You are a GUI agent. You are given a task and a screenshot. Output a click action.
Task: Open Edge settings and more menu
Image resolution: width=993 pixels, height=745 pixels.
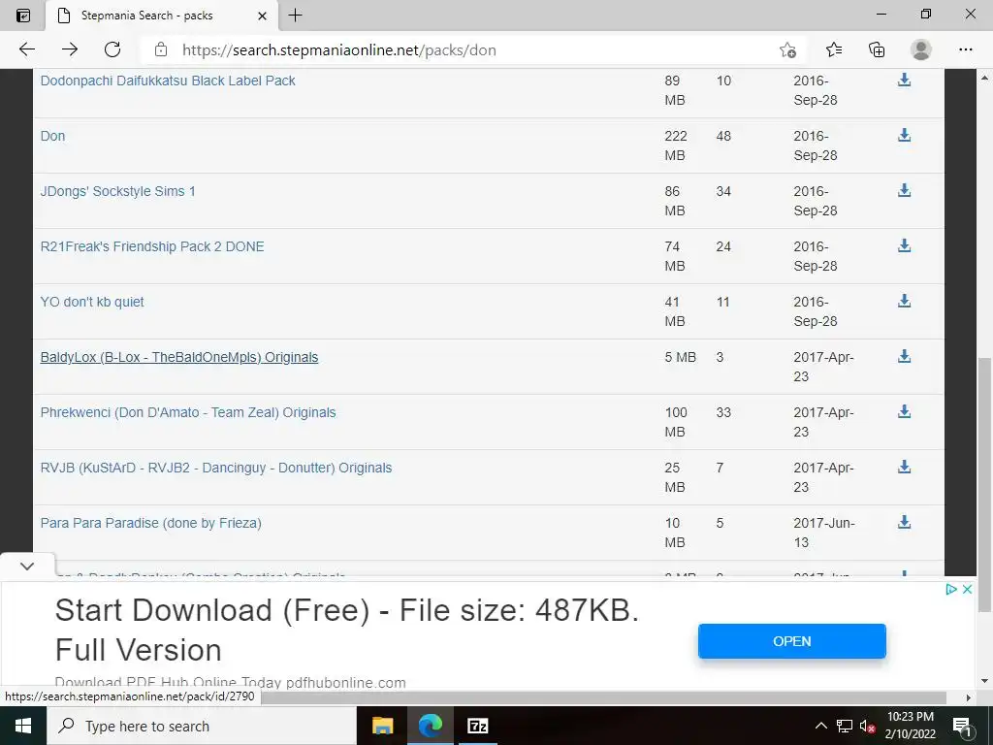click(965, 49)
